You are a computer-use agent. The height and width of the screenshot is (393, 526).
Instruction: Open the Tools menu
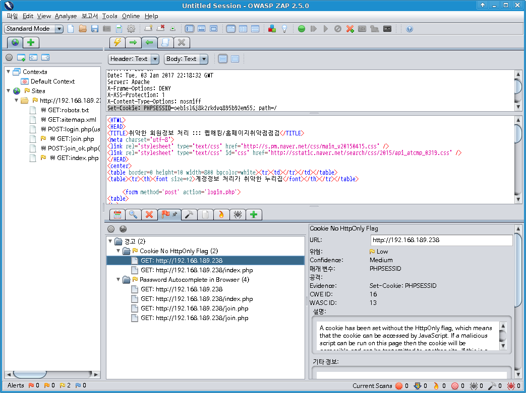[x=110, y=16]
